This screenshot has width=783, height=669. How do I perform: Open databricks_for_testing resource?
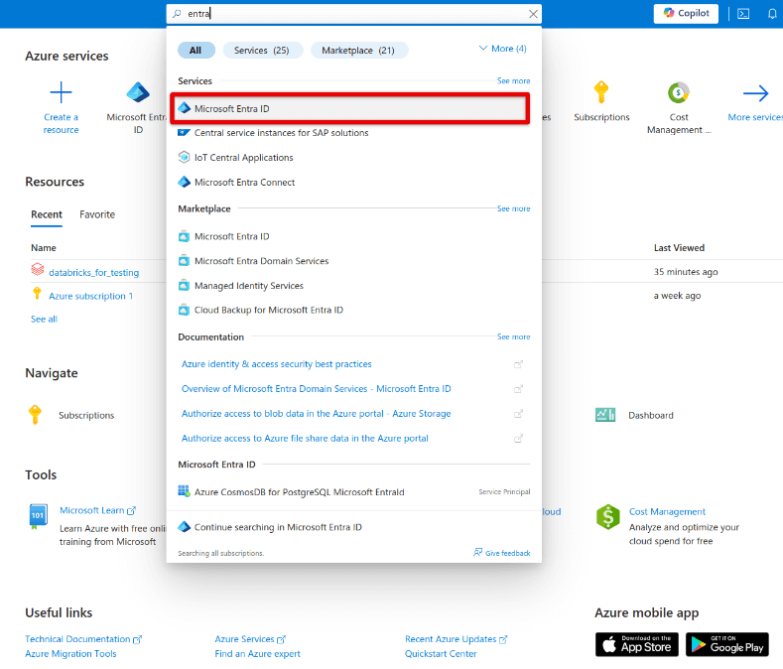click(x=94, y=273)
